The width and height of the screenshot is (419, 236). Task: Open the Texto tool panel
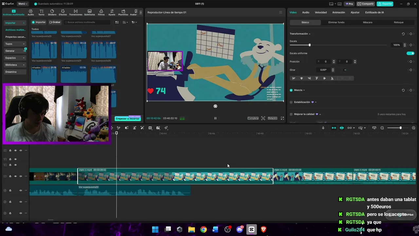[41, 12]
